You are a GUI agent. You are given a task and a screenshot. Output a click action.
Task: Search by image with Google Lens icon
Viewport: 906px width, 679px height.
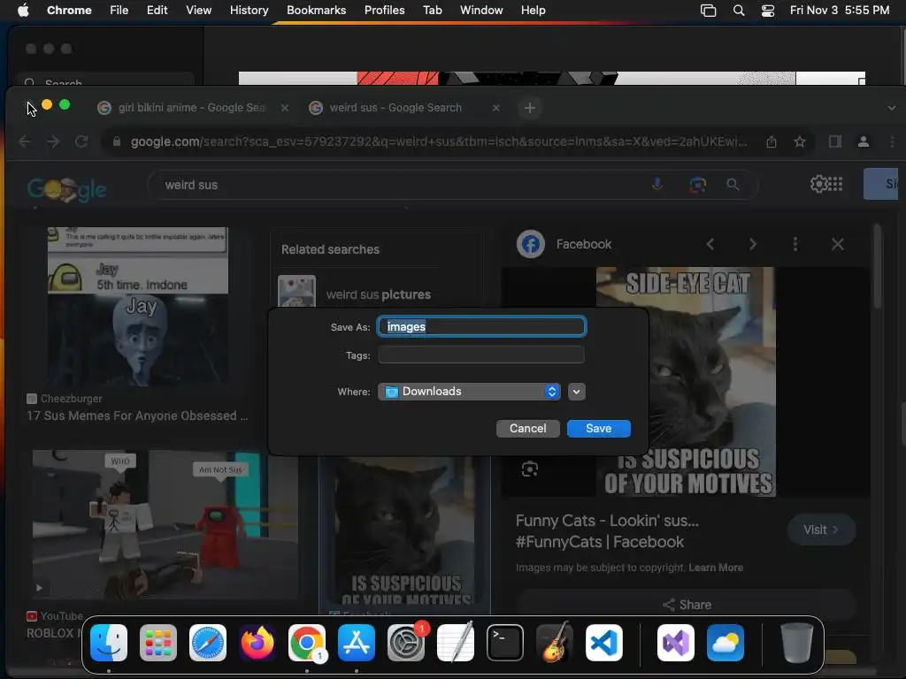pyautogui.click(x=697, y=185)
